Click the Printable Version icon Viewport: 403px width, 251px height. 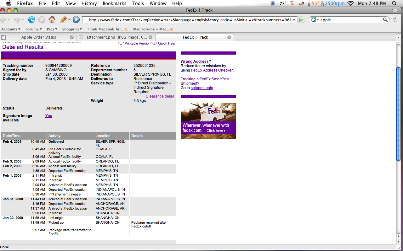click(121, 43)
